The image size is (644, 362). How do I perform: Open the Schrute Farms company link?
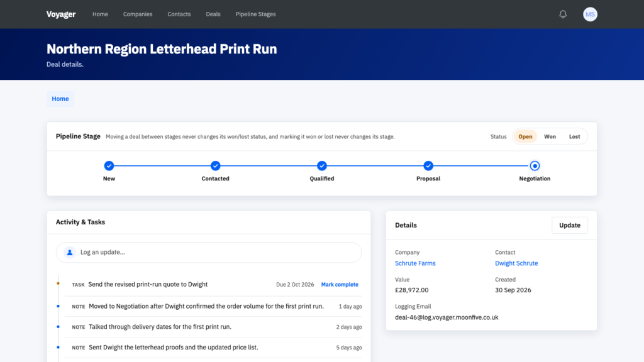click(x=415, y=263)
